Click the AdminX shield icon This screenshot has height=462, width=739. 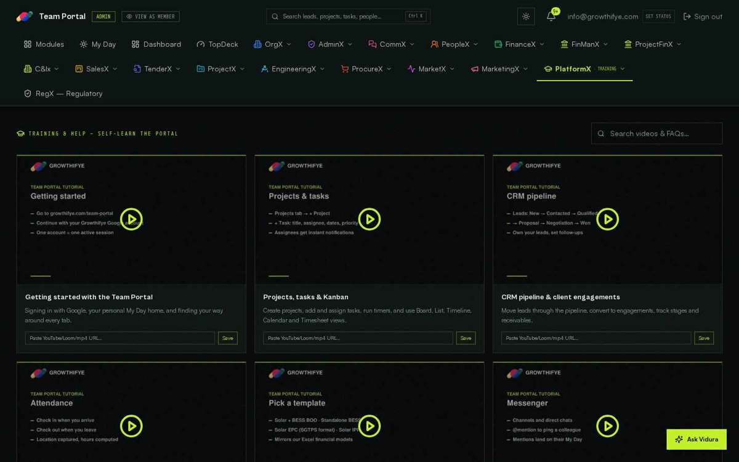[x=312, y=44]
